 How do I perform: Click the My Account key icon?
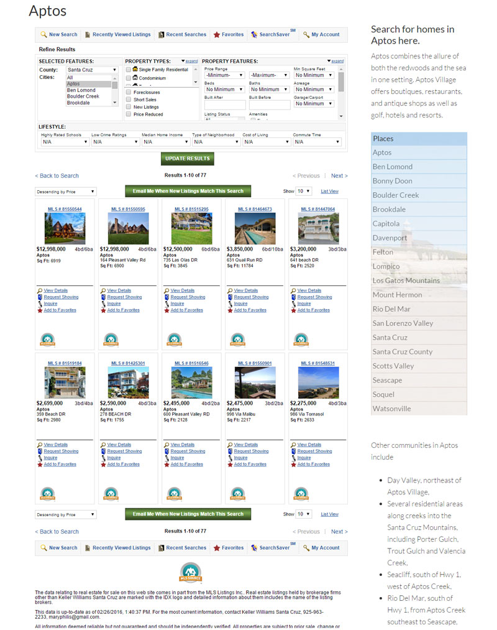[306, 34]
